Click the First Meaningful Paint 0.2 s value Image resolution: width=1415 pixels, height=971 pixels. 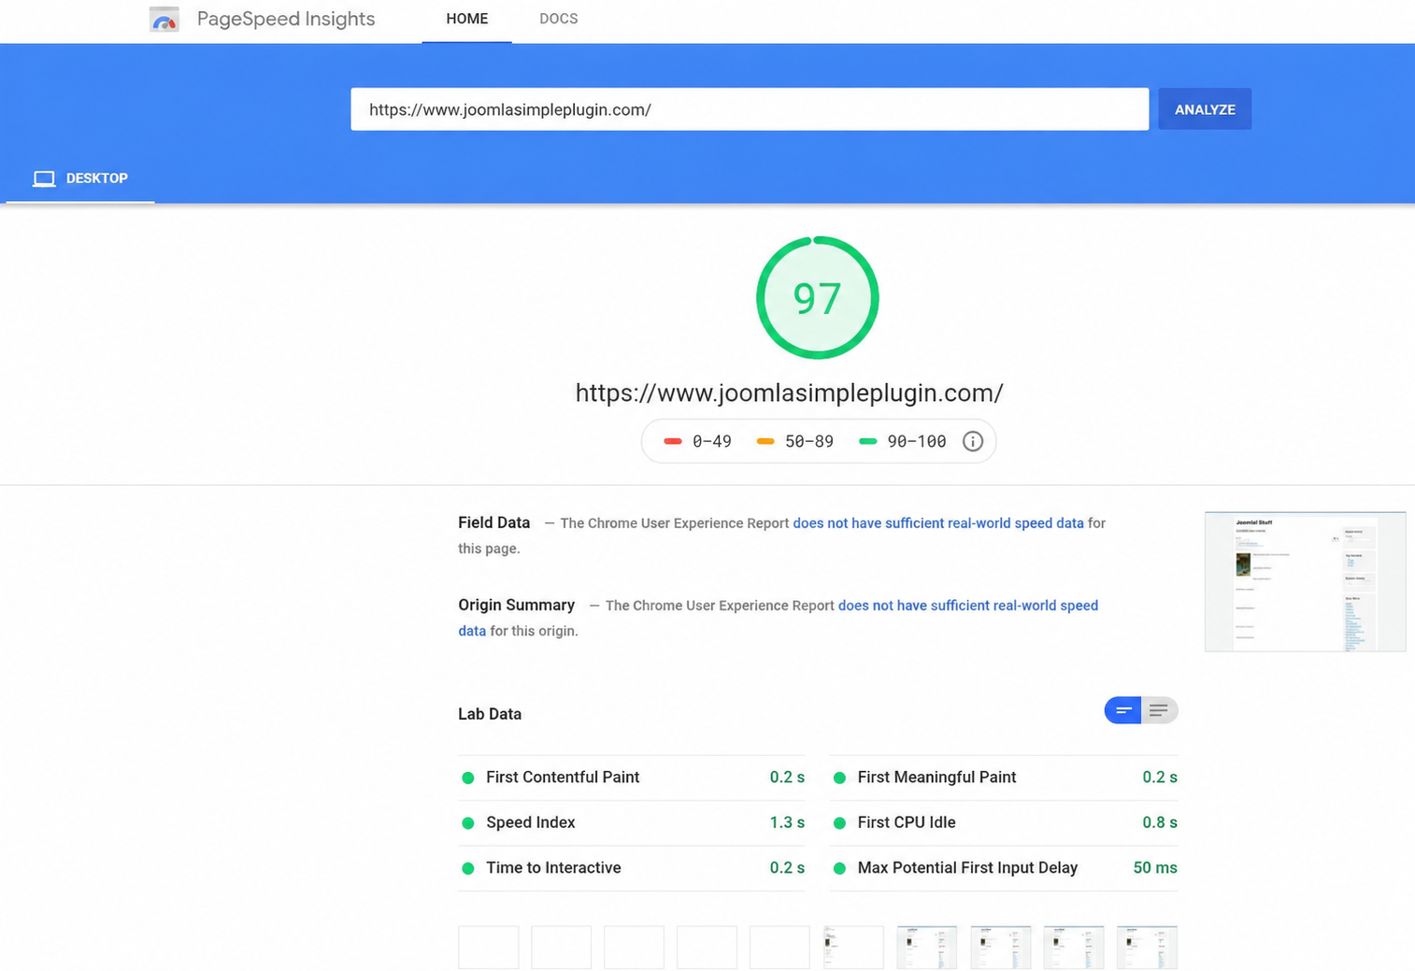[x=1160, y=778]
